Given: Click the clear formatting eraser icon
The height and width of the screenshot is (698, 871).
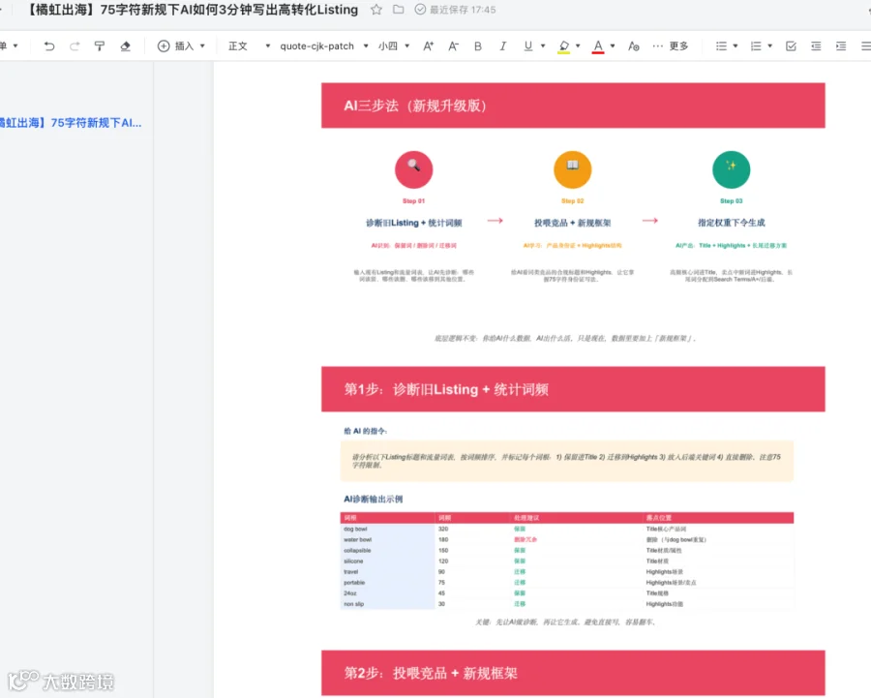Looking at the screenshot, I should click(x=125, y=46).
